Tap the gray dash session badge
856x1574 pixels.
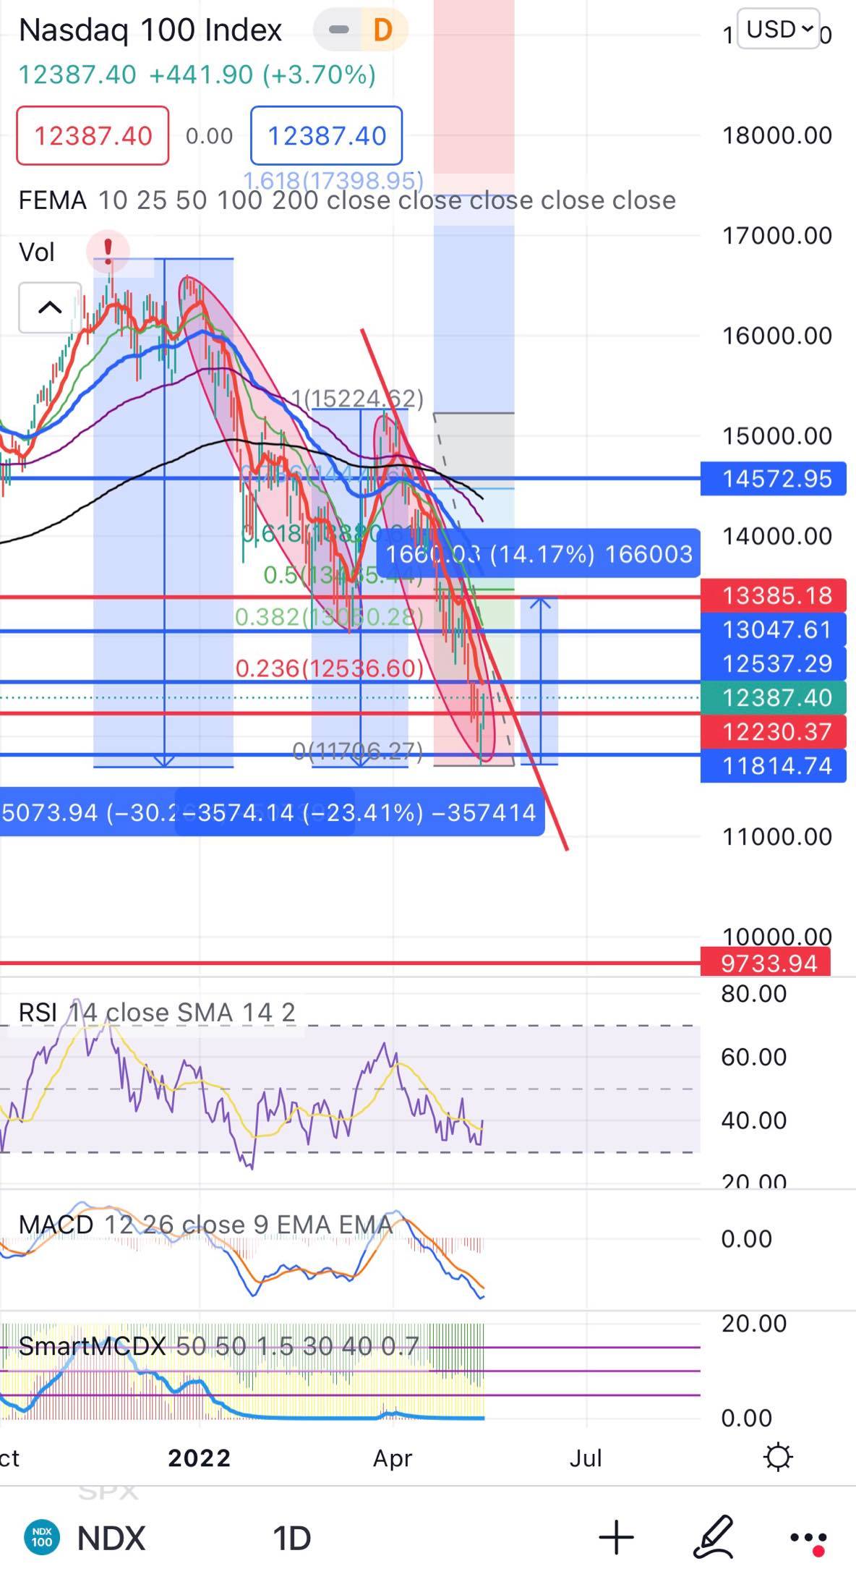tap(338, 30)
